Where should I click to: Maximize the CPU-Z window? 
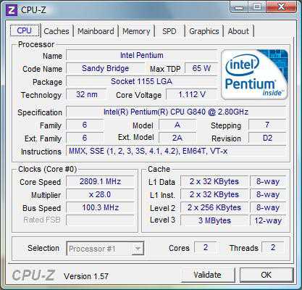coord(257,7)
